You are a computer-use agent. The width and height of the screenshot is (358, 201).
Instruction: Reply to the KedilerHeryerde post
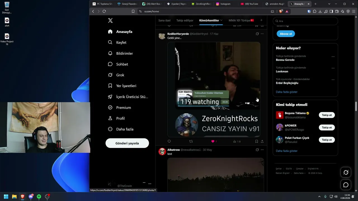169,141
